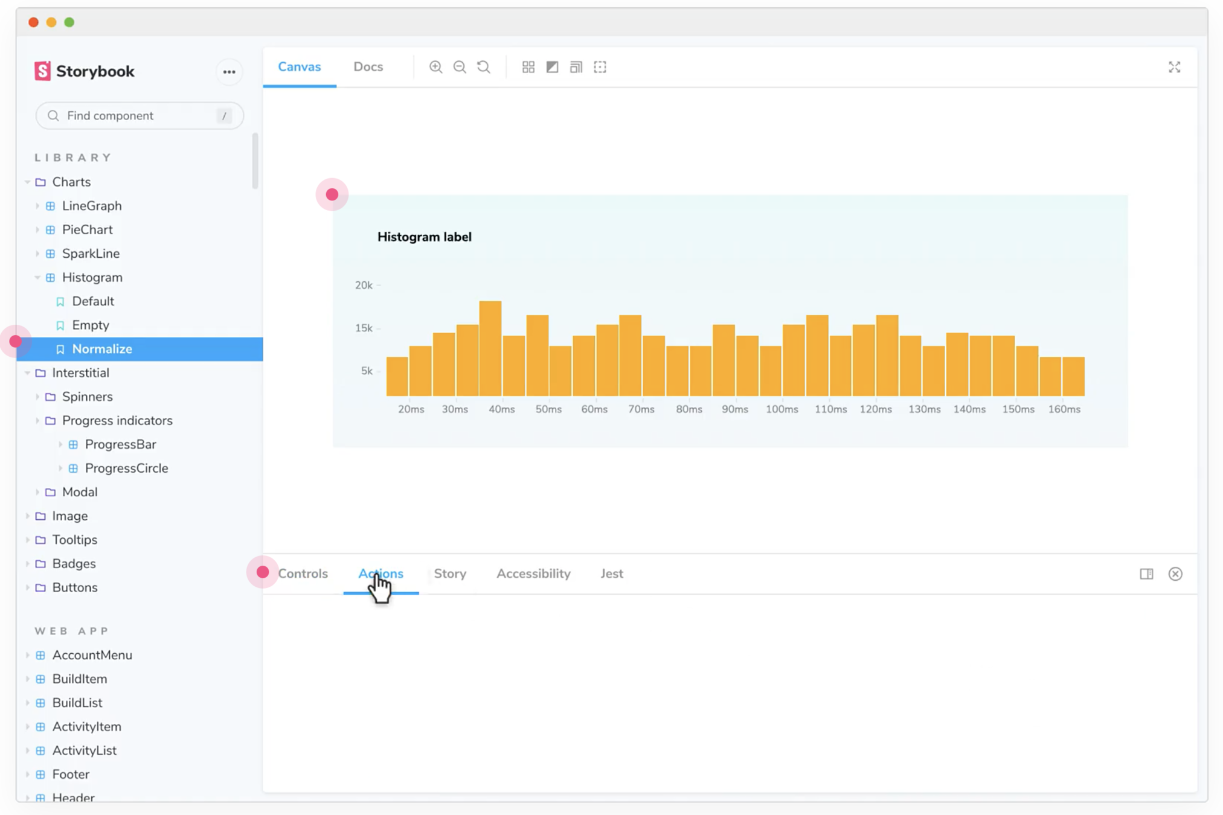The height and width of the screenshot is (815, 1223).
Task: Toggle the background color preview icon
Action: pyautogui.click(x=552, y=67)
